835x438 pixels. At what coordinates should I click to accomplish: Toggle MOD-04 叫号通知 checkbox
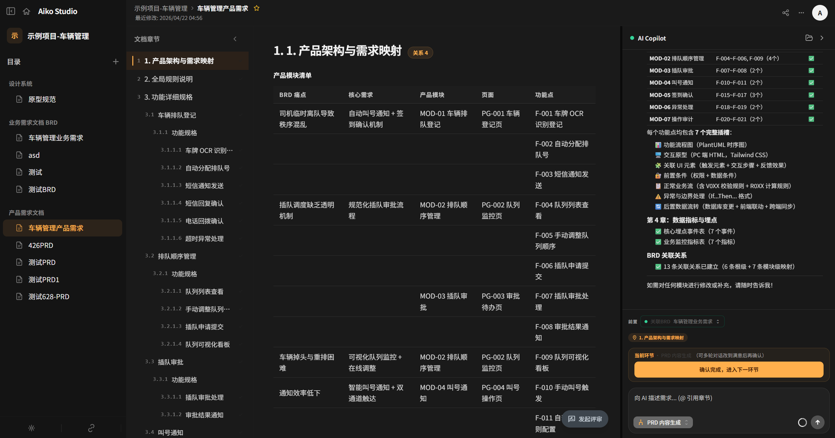[x=811, y=83]
